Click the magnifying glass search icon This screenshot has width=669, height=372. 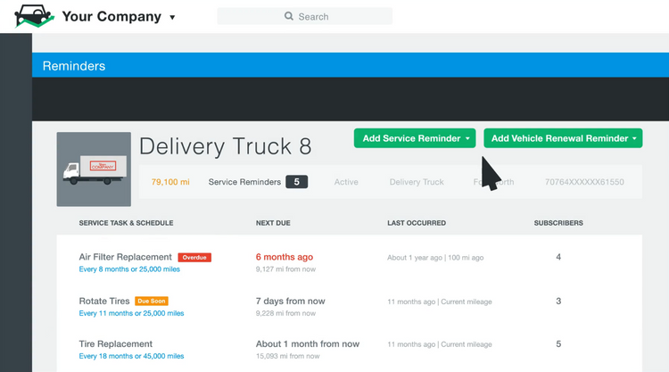(x=289, y=16)
